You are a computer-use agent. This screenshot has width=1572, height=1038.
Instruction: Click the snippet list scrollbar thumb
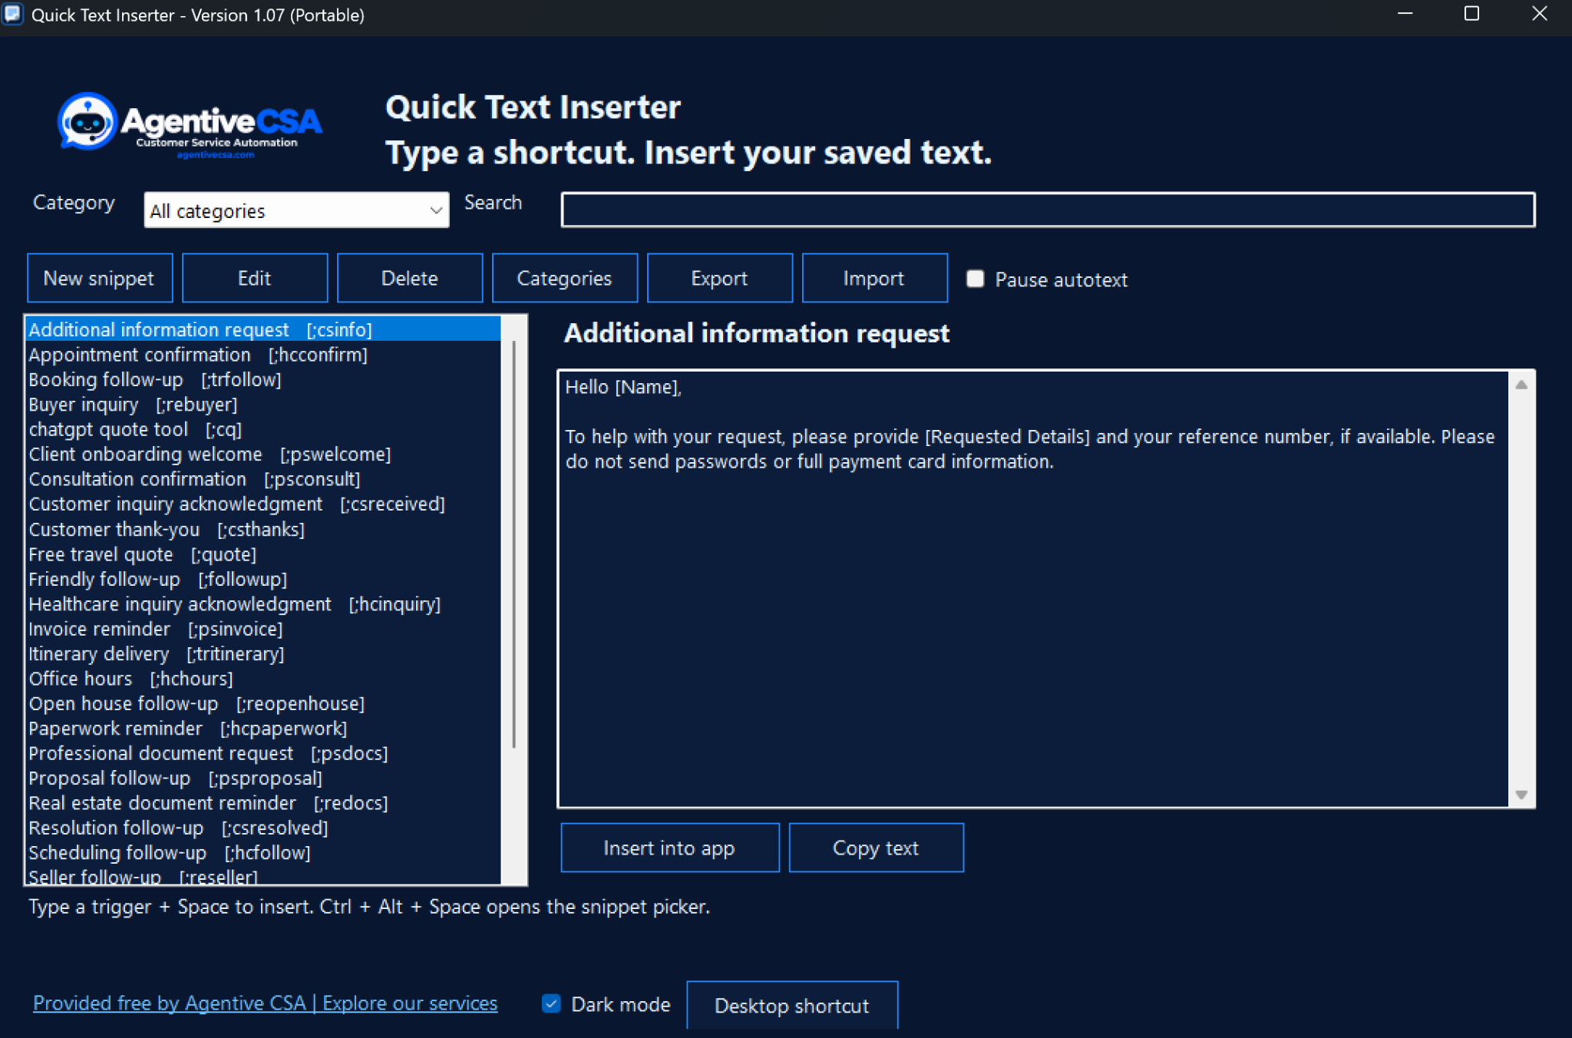tap(514, 544)
